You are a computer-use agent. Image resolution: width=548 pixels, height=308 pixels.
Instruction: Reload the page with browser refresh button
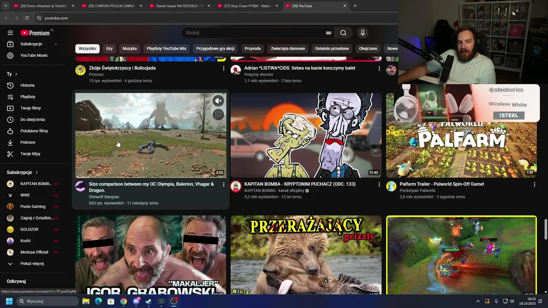tap(27, 18)
